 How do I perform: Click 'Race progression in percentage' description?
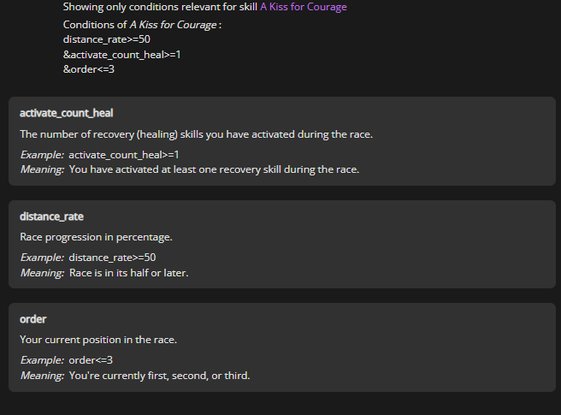coord(97,237)
